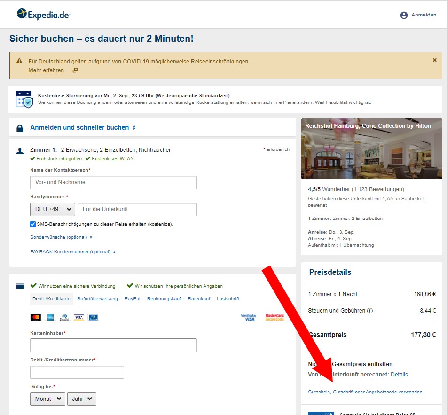The width and height of the screenshot is (447, 415).
Task: Open the Jahr expiry dropdown
Action: click(x=81, y=399)
